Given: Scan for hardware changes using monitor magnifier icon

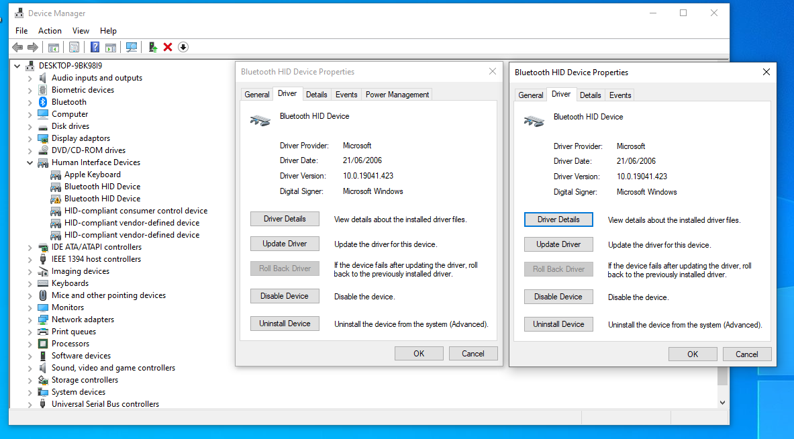Looking at the screenshot, I should (132, 47).
